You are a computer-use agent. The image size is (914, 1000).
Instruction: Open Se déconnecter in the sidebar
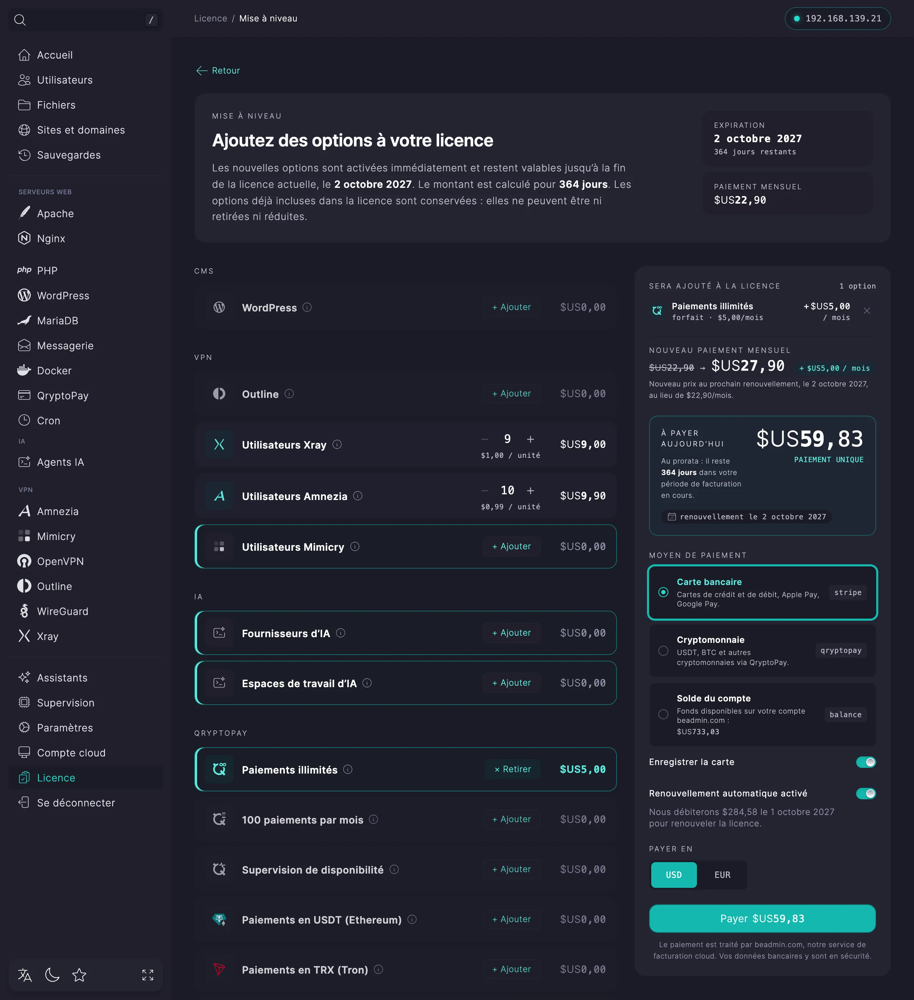point(86,802)
